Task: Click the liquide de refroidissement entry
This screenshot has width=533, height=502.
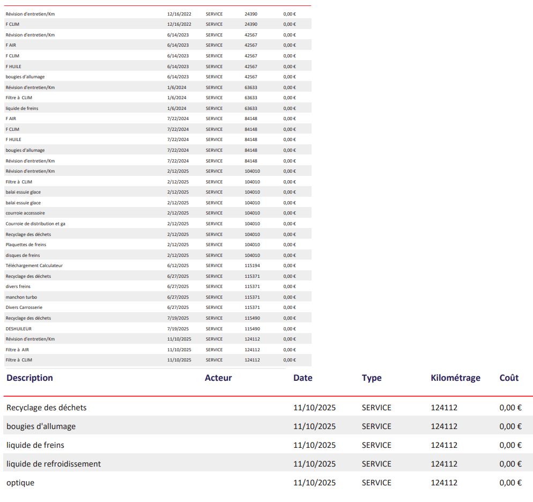Action: (54, 464)
